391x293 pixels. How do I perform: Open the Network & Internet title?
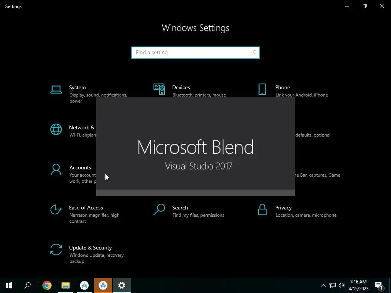click(82, 127)
